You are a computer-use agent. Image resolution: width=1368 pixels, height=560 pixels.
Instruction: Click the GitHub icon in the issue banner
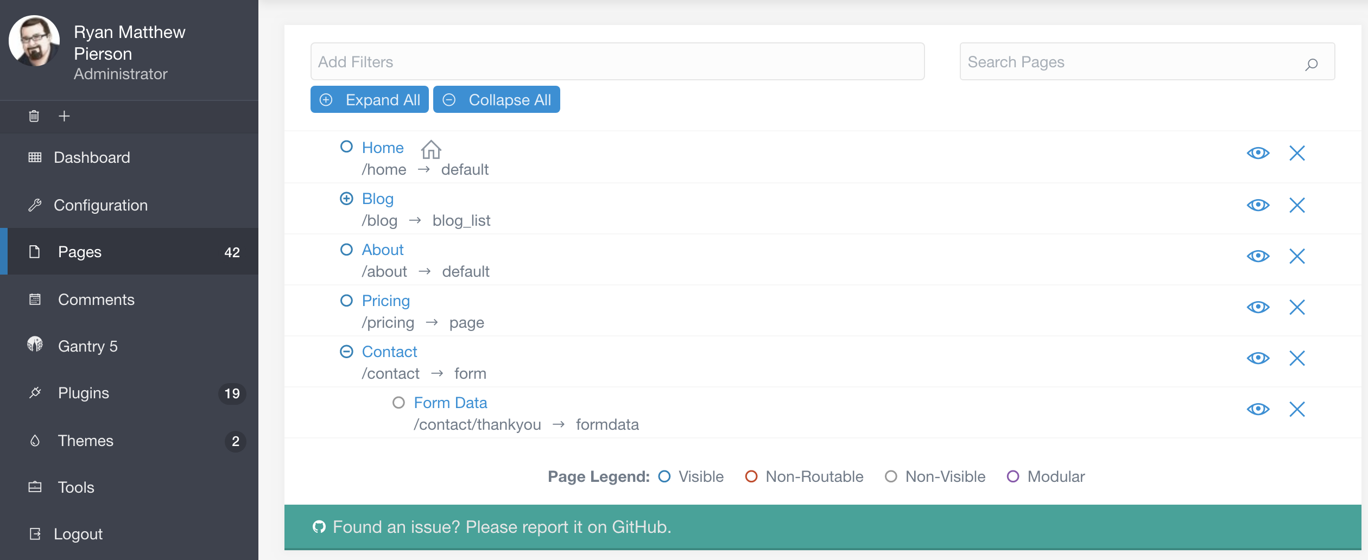point(319,526)
